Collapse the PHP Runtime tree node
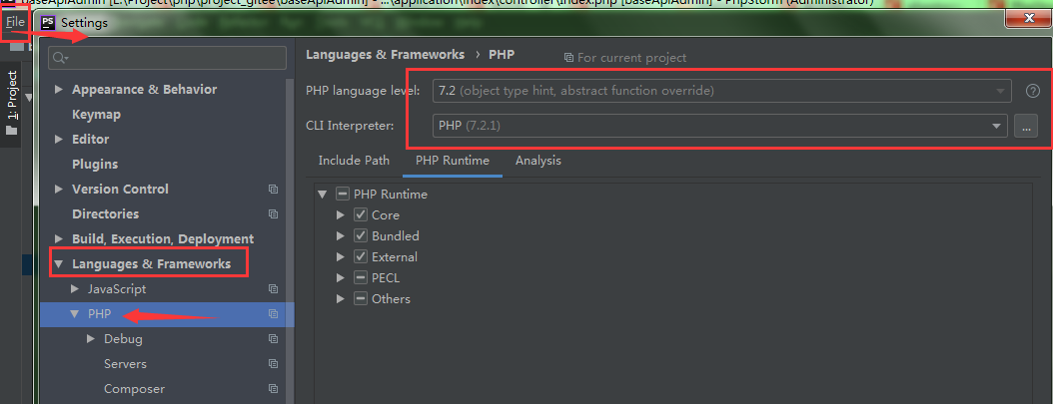1053x404 pixels. [x=323, y=195]
